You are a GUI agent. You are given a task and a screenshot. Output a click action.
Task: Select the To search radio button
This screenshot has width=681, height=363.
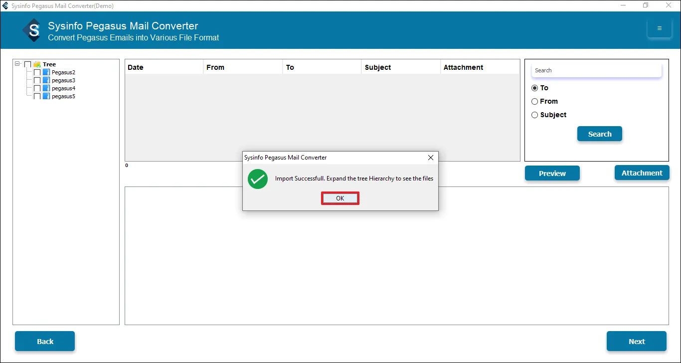tap(535, 88)
